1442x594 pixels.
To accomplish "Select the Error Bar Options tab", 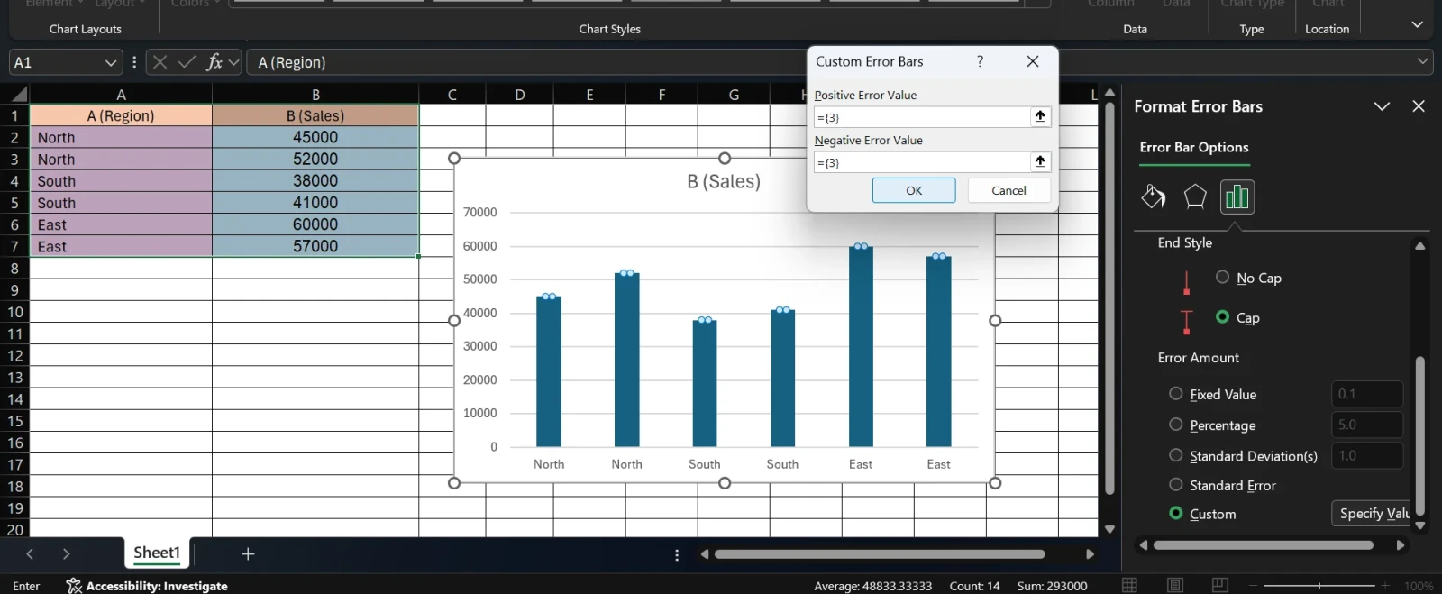I will coord(1194,148).
